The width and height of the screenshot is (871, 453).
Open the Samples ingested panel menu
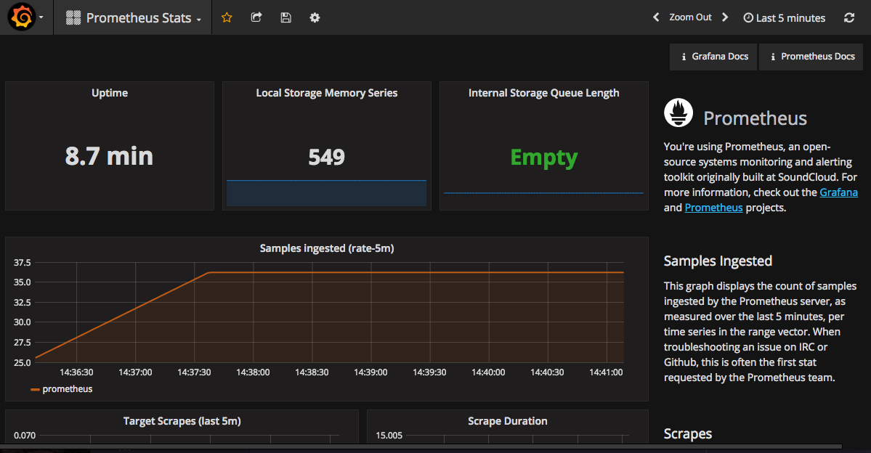(326, 248)
